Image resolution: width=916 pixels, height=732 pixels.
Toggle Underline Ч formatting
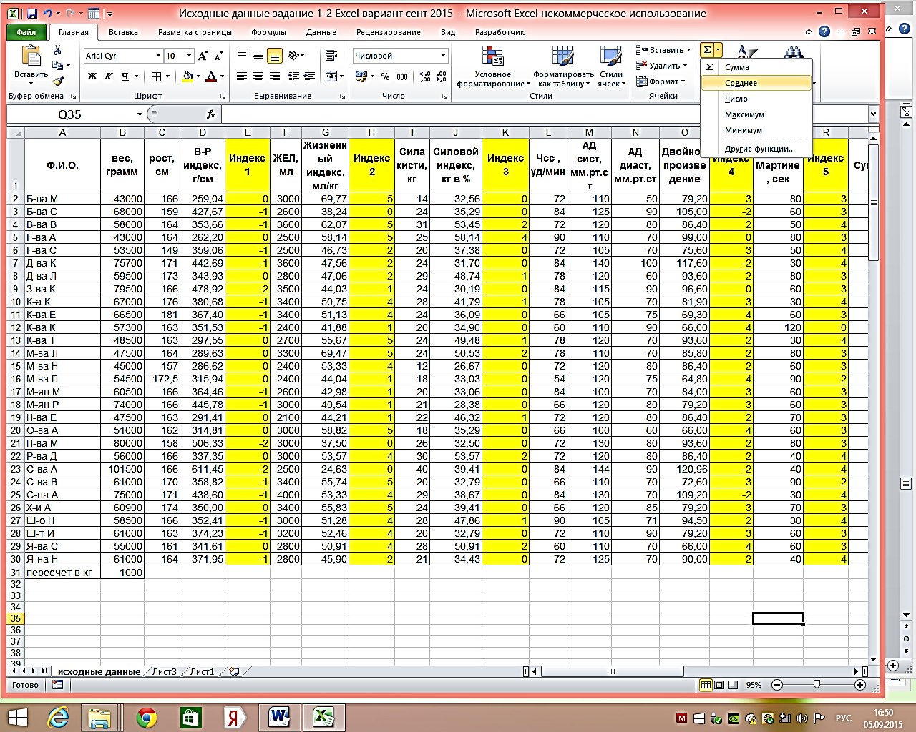(x=125, y=76)
